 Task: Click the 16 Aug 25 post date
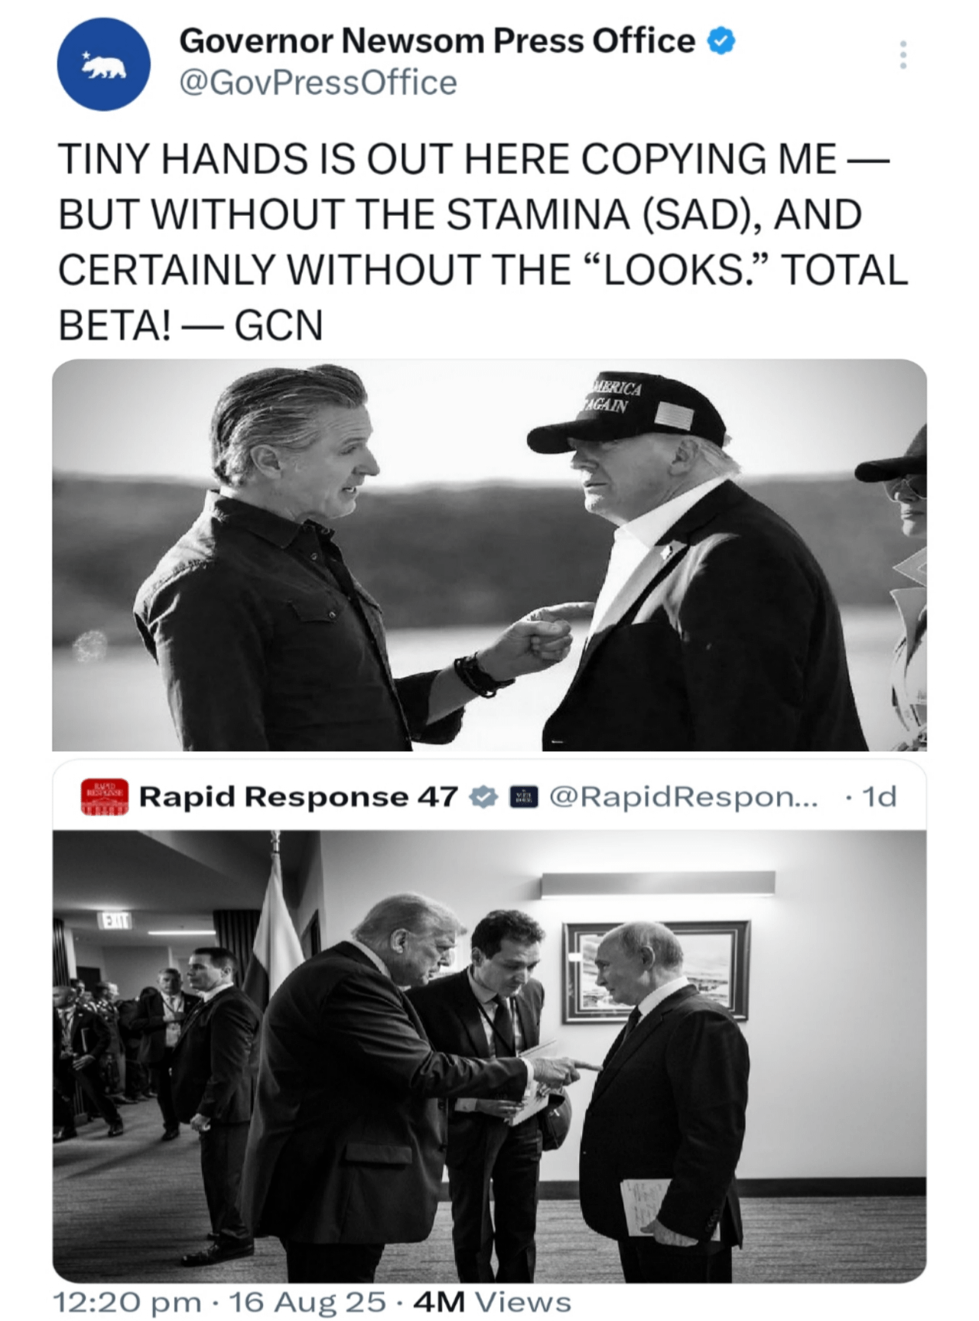[307, 1301]
